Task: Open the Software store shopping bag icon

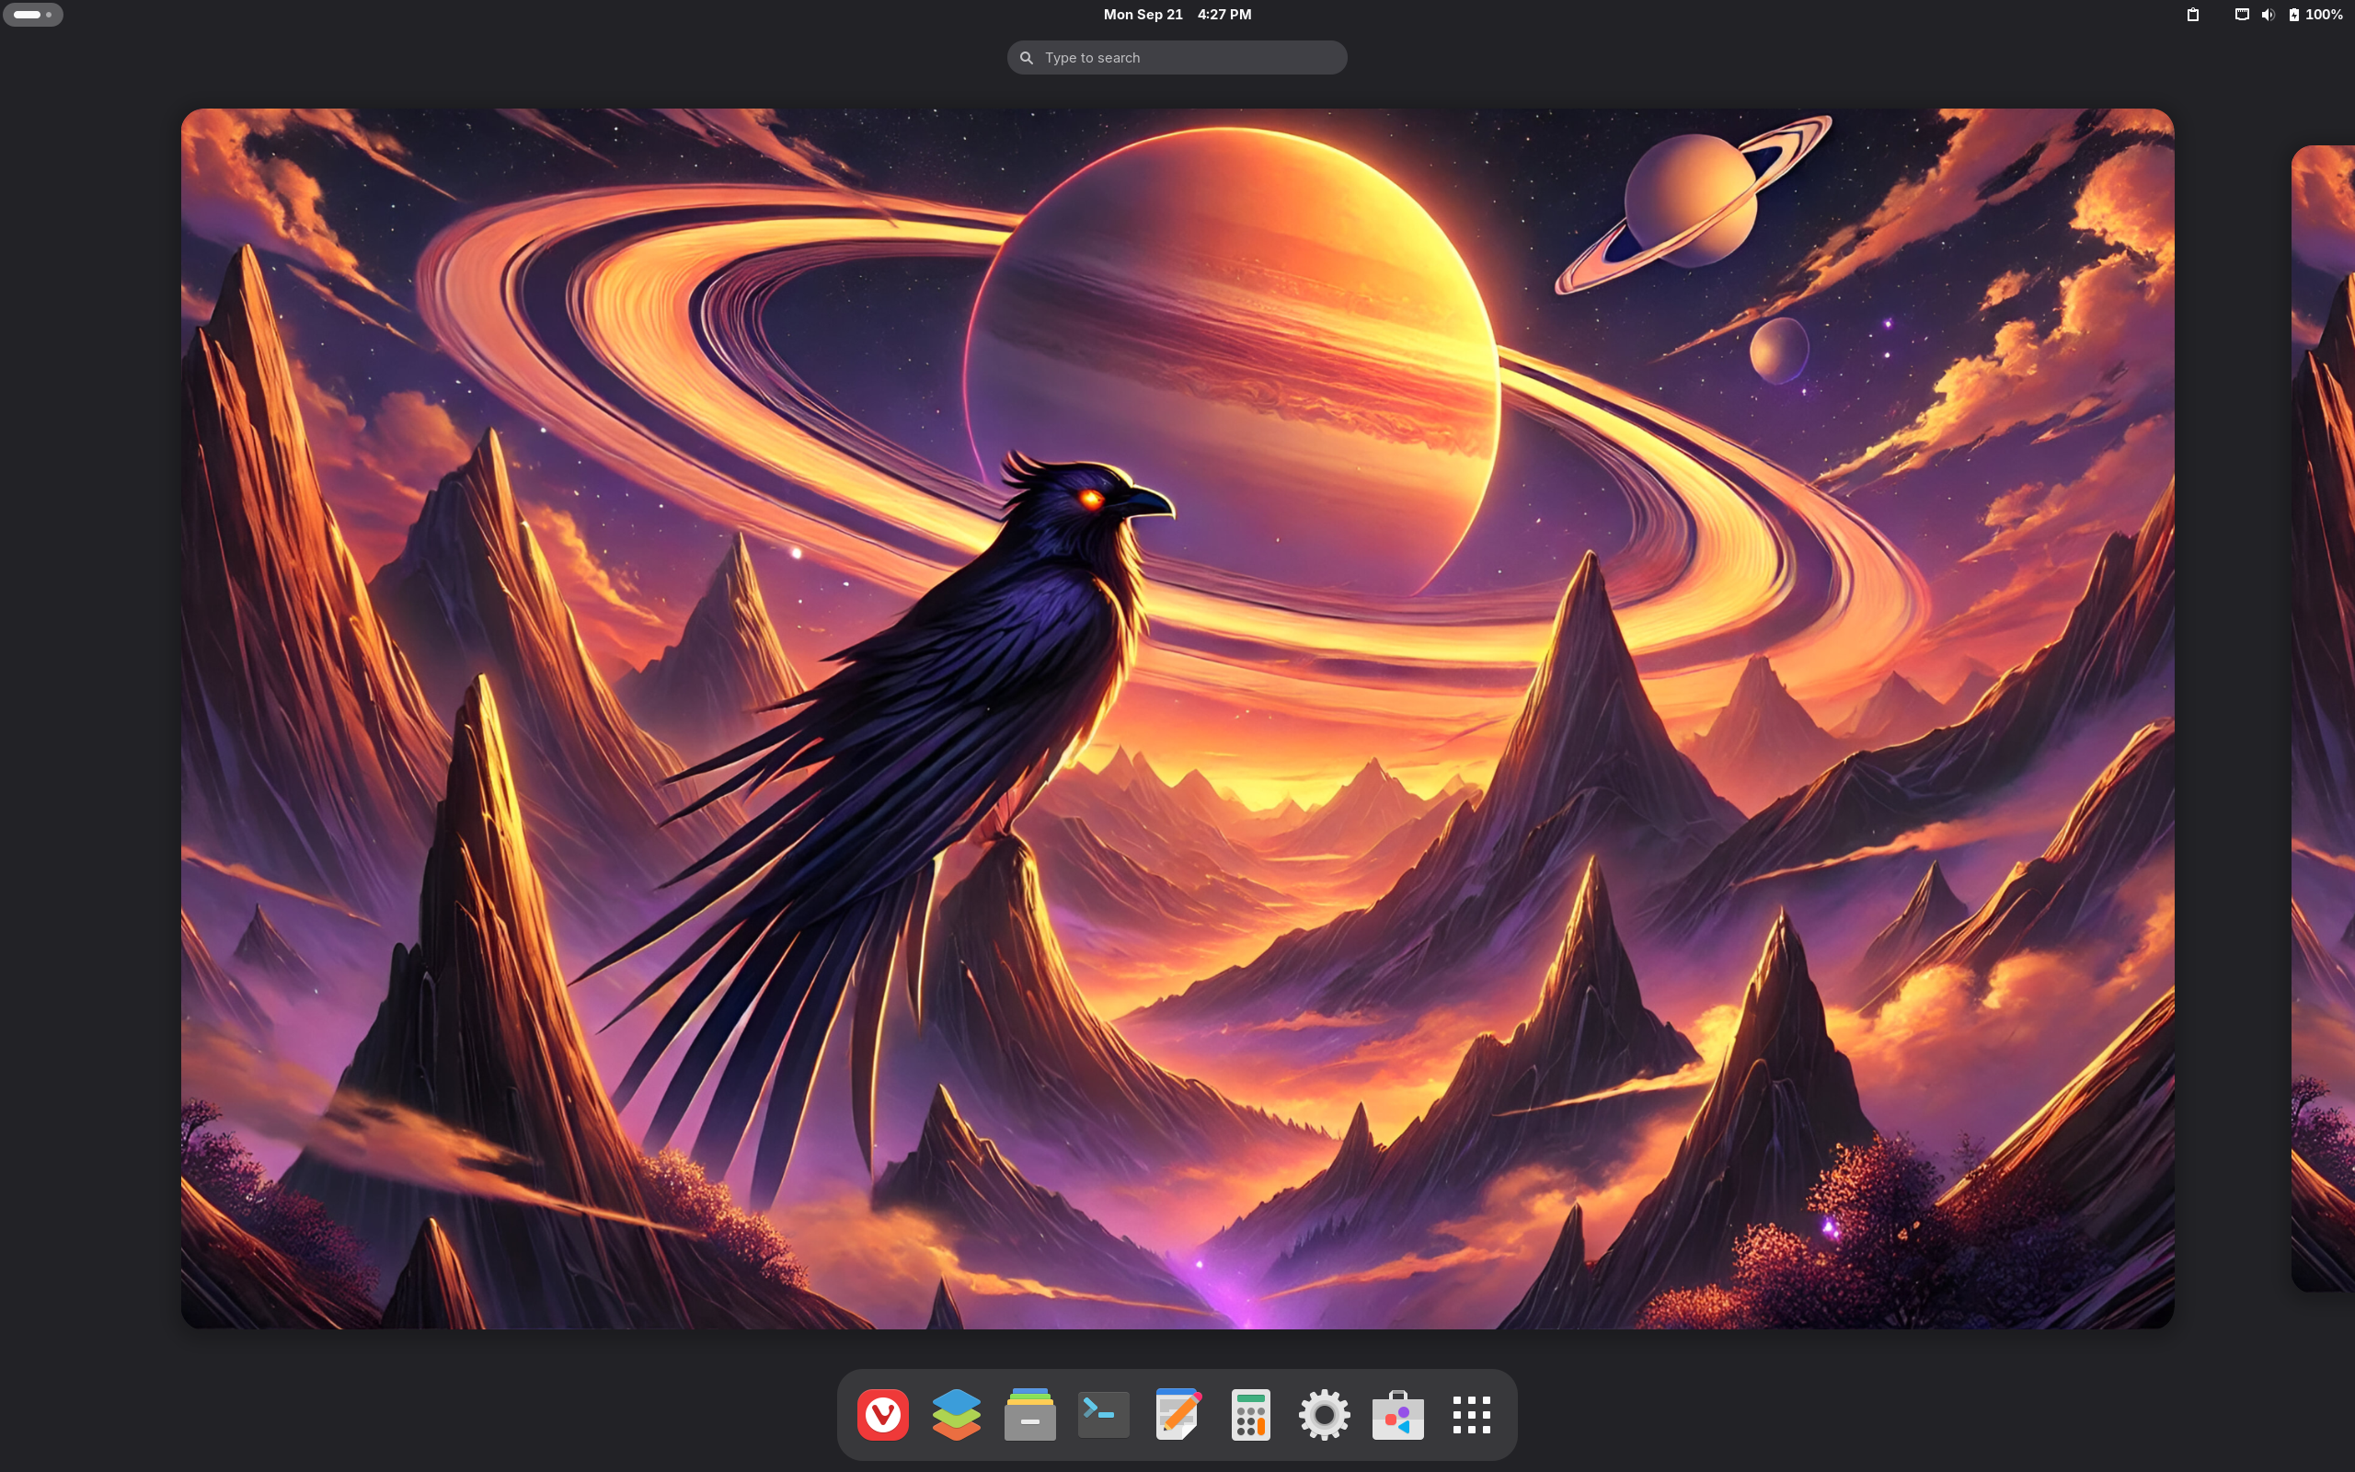Action: [1397, 1415]
